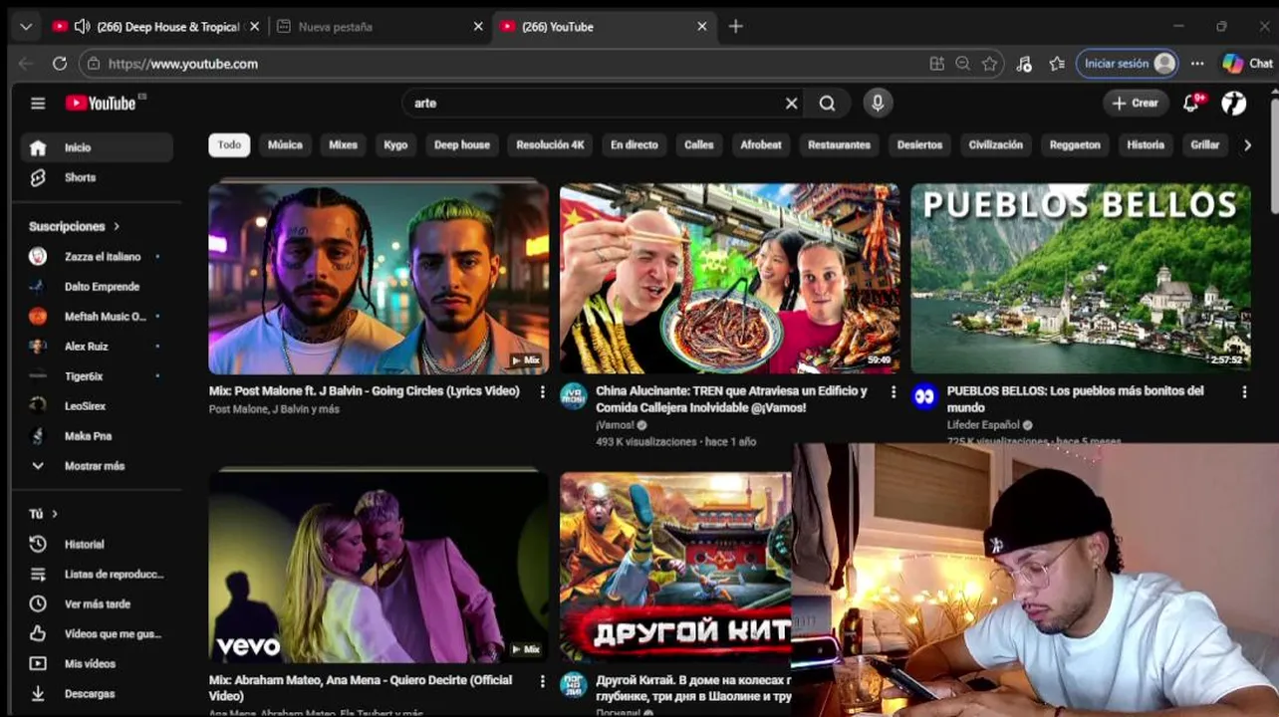
Task: Open Zazza el Italiano subscription
Action: tap(97, 257)
